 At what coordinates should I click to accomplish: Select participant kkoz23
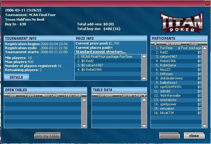(176, 70)
